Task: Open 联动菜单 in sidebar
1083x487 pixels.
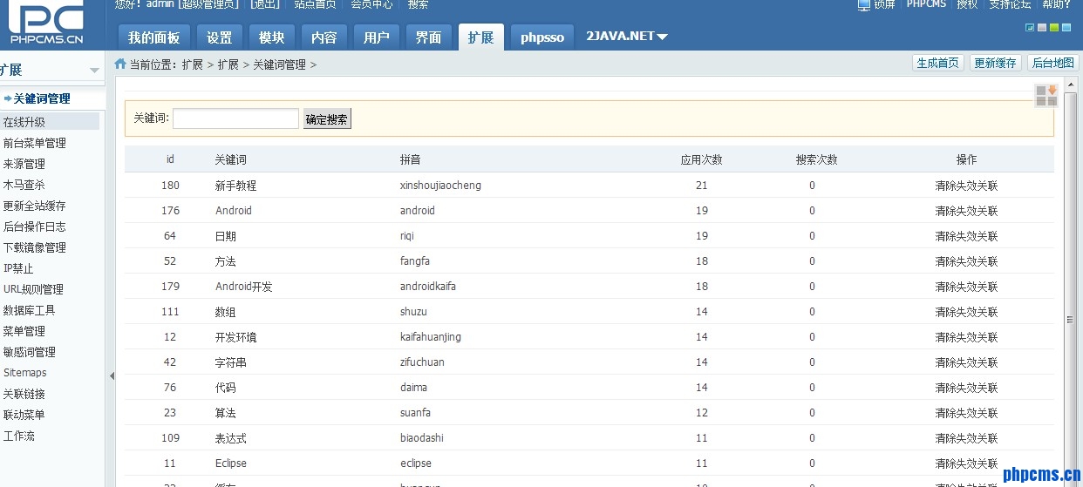Action: 24,415
